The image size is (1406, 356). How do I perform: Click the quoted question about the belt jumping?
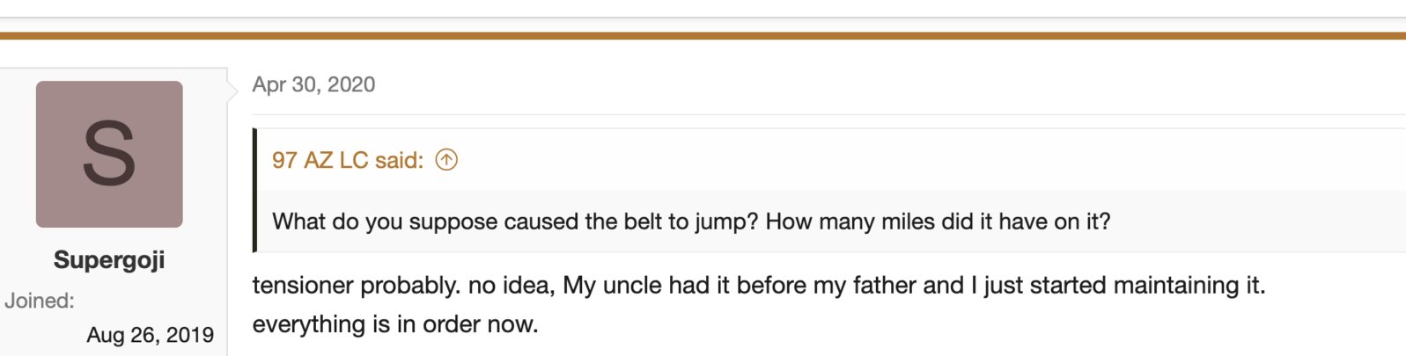pos(691,222)
